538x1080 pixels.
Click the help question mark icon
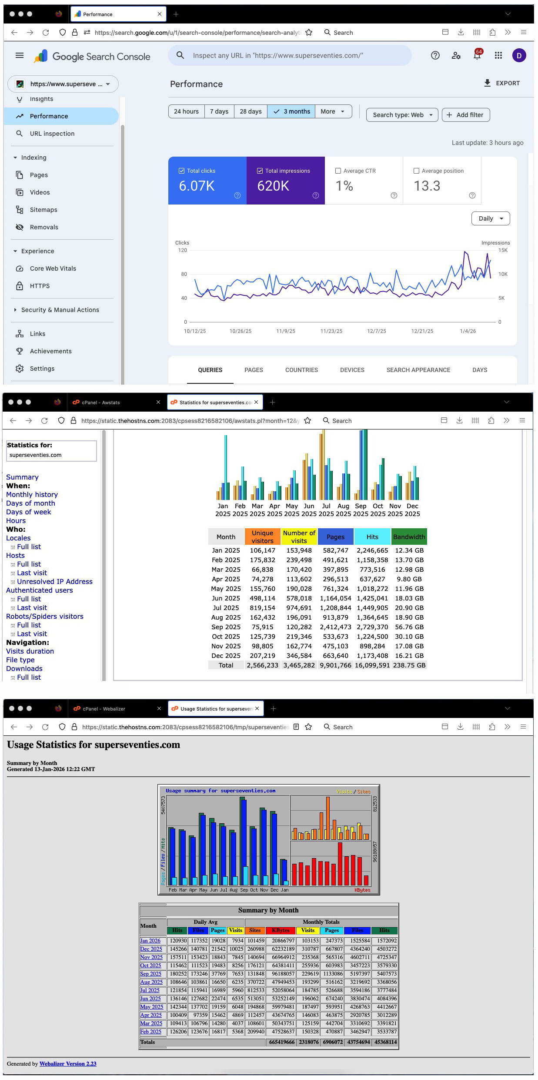pos(435,55)
